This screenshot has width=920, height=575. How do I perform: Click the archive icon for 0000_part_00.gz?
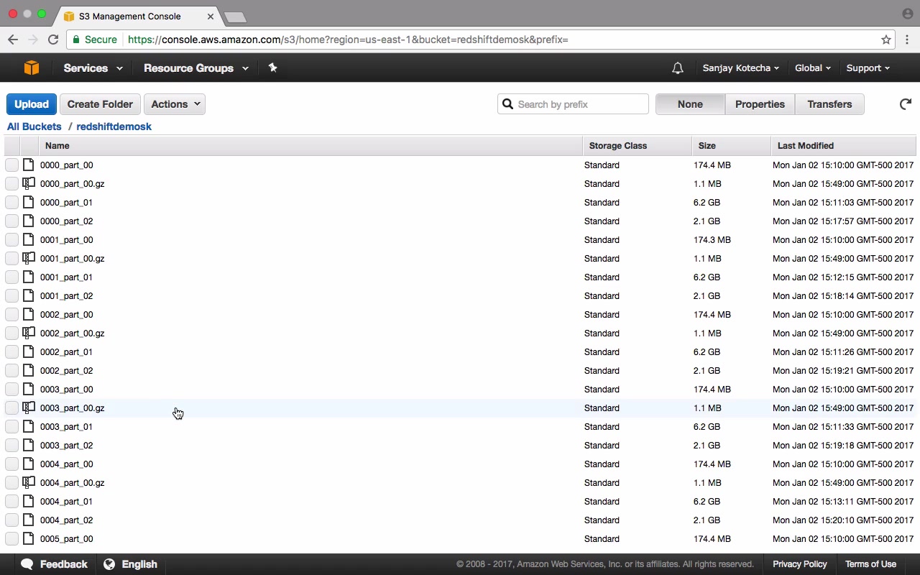29,183
